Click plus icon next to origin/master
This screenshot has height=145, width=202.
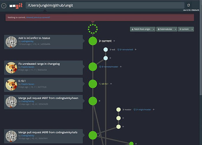(154, 110)
